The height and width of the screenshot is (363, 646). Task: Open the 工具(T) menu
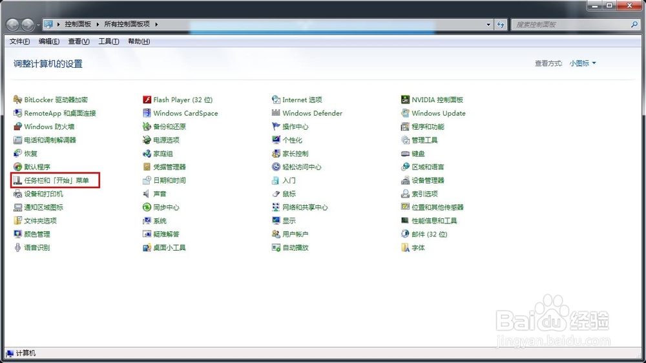pyautogui.click(x=109, y=41)
